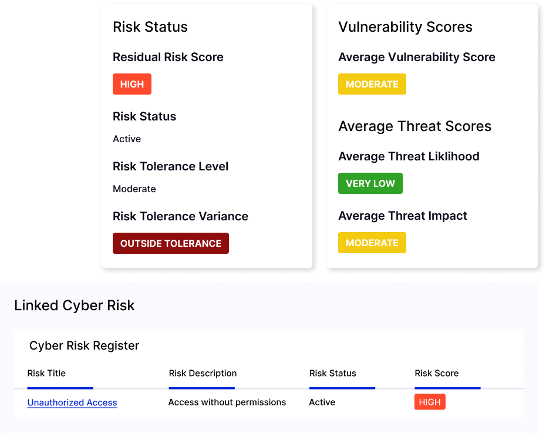Sort by the Risk Score column header
546x433 pixels.
(x=437, y=373)
